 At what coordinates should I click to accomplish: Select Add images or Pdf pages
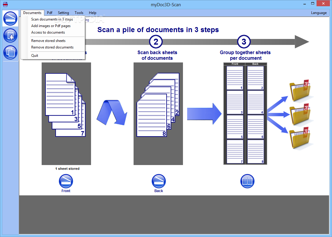51,26
